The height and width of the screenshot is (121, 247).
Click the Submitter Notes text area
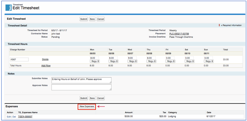click(x=81, y=80)
